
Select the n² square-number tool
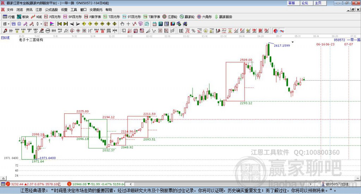click(60, 31)
